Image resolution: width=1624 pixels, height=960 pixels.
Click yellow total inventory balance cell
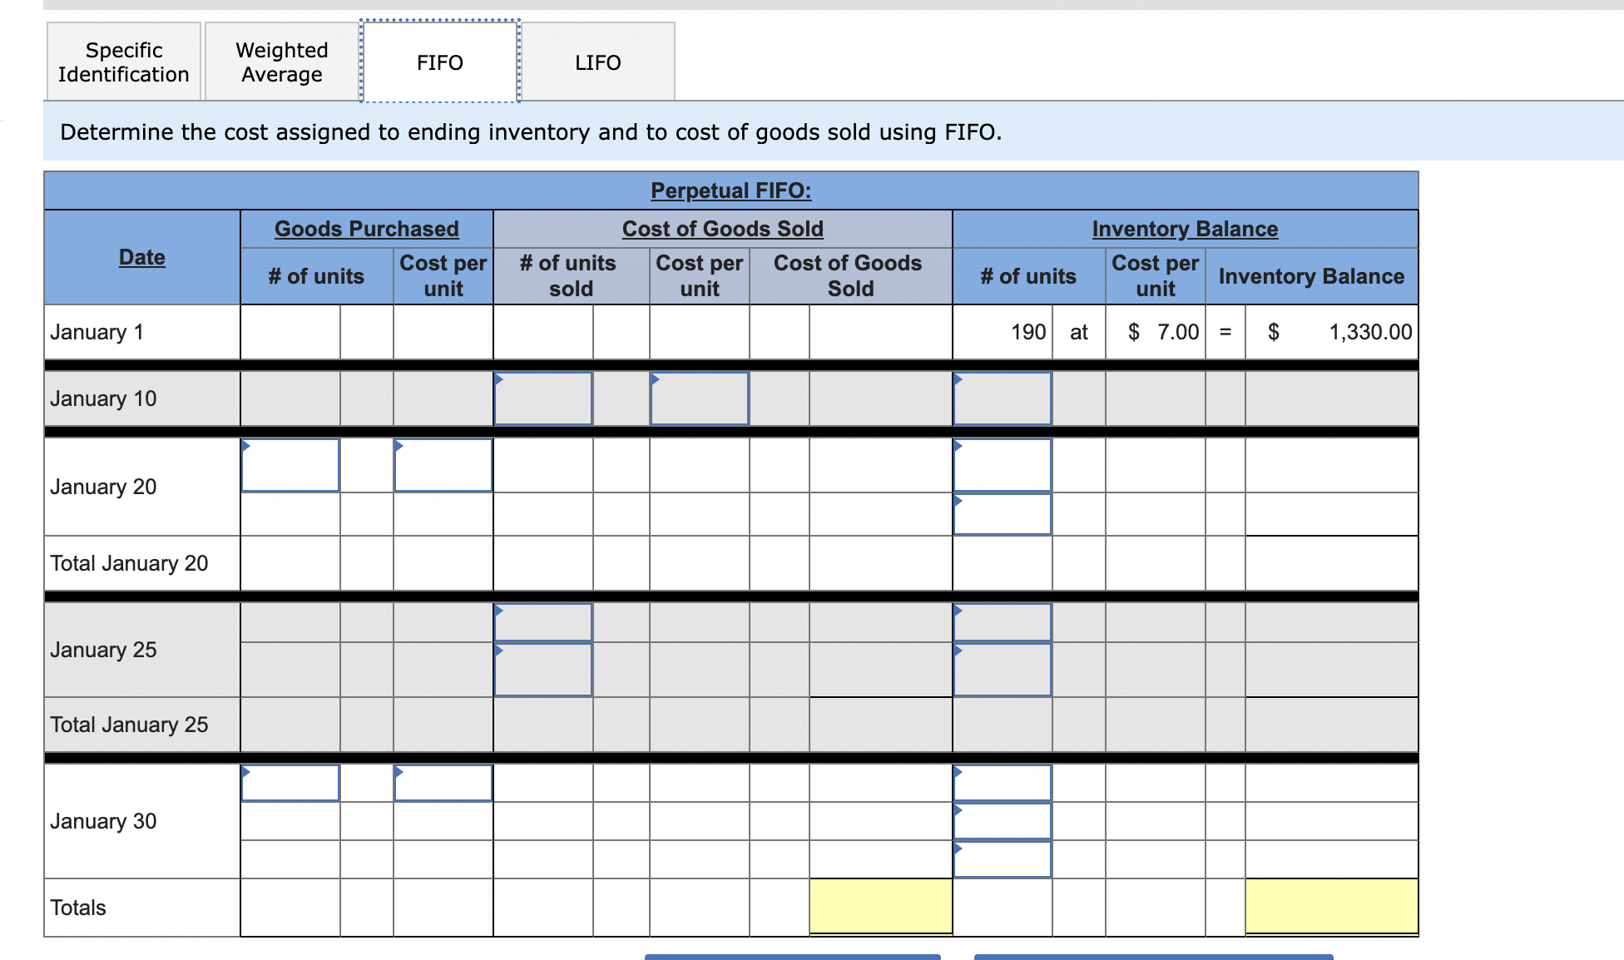click(x=1331, y=907)
